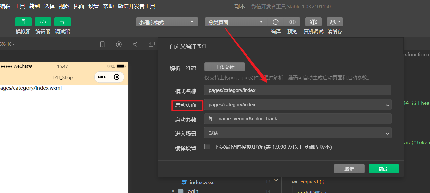Click the wx.request code line
Viewport: 430px width, 193px height.
pos(308,182)
